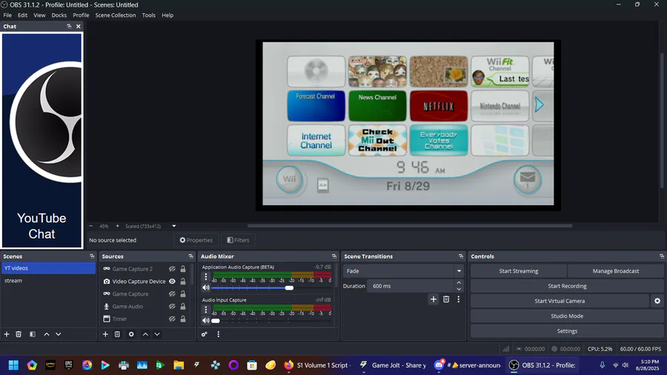Increase transition duration with up arrow
Screen dimensions: 667x375
(459, 283)
